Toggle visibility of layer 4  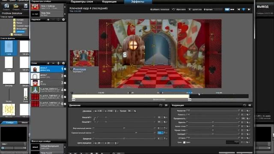pyautogui.click(x=65, y=90)
